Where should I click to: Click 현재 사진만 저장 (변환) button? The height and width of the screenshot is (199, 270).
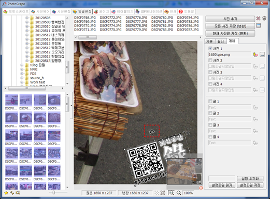(230, 33)
